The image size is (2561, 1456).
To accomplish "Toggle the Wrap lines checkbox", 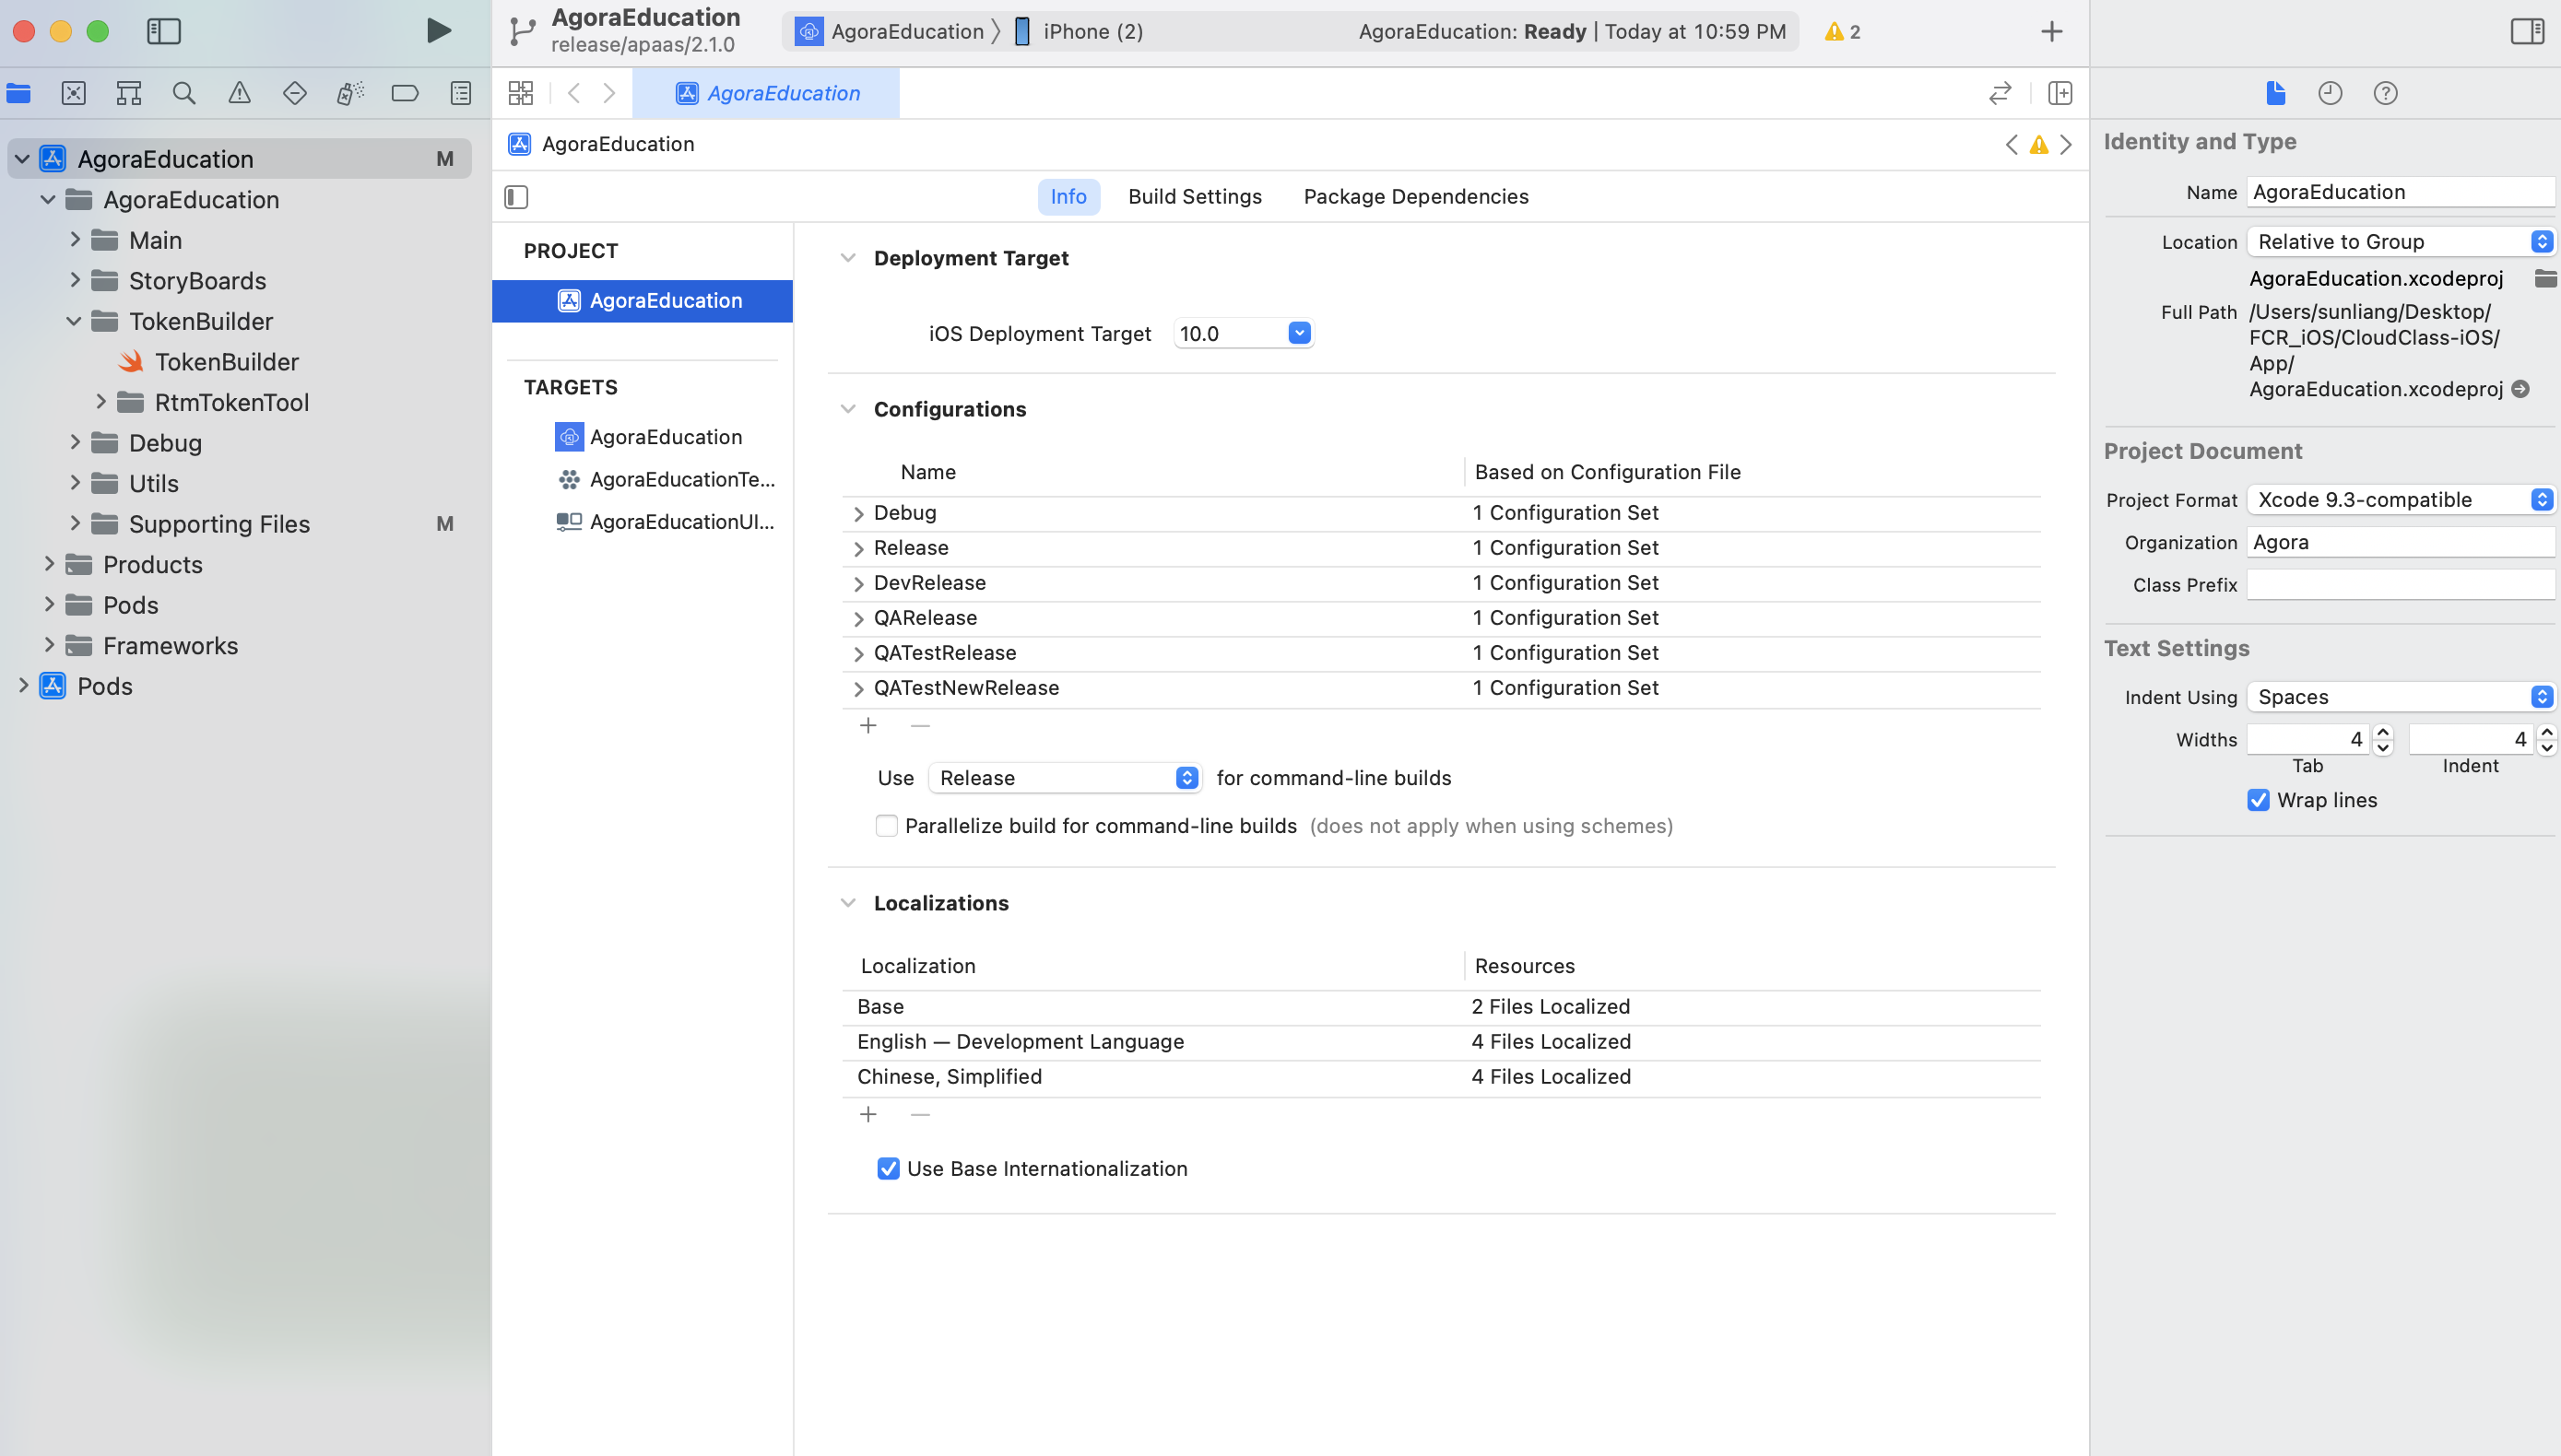I will 2259,800.
